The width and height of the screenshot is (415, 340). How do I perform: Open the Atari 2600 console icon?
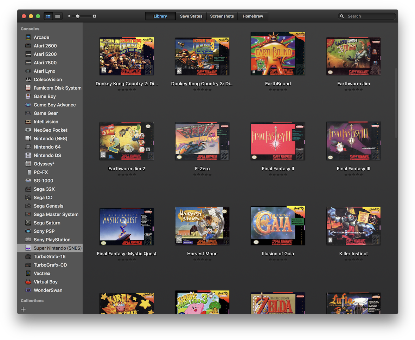(28, 46)
